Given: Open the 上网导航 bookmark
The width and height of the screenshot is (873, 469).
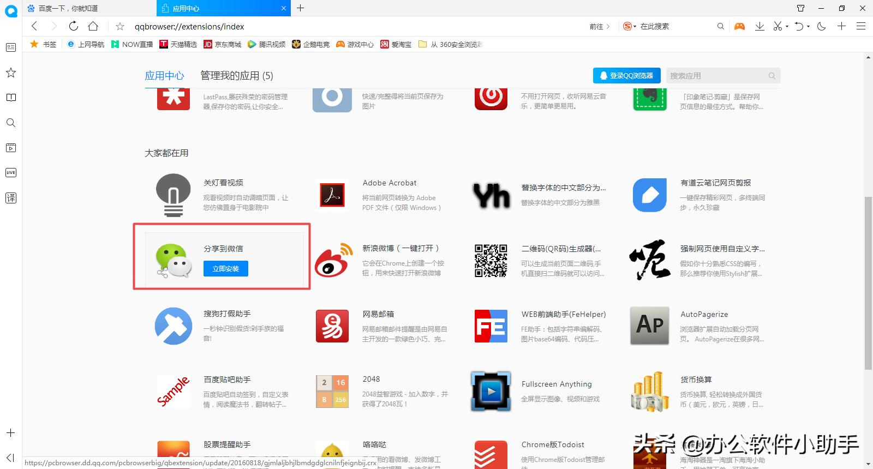Looking at the screenshot, I should (x=86, y=44).
